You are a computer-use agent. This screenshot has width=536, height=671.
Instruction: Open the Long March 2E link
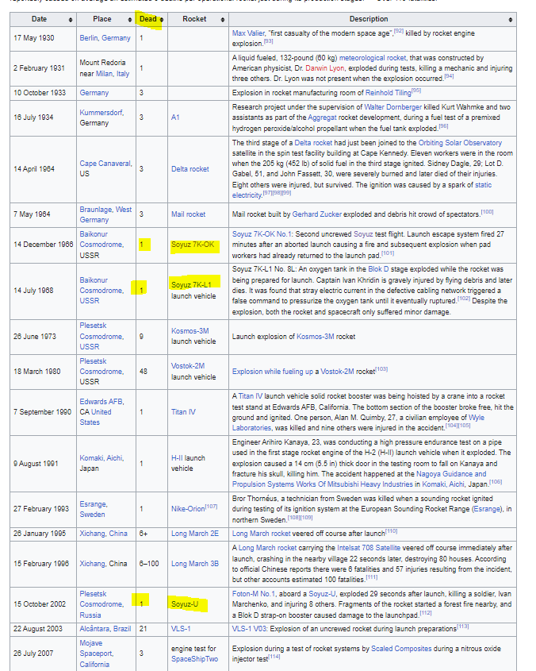pos(195,534)
